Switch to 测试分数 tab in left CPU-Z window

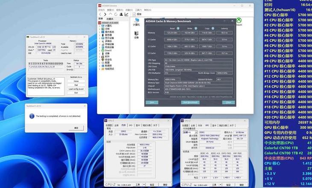click(147, 125)
